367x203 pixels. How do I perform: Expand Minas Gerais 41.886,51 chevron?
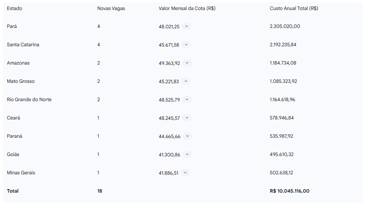coord(185,173)
